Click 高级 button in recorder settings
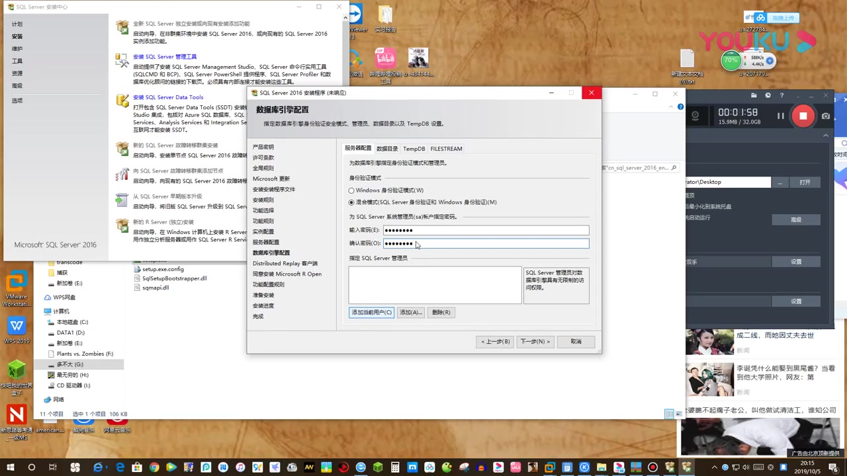Screen dimensions: 847x476 [796, 219]
